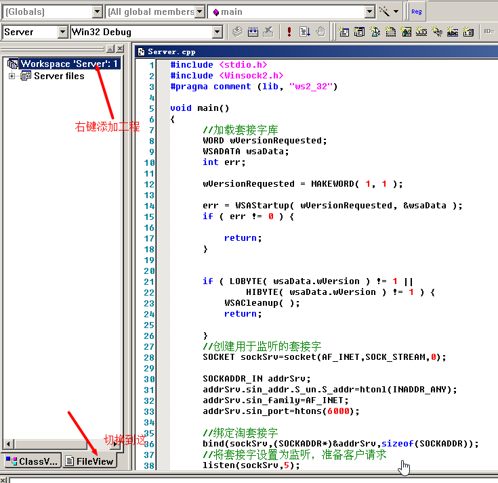
Task: Click the New Dialog resource icon
Action: 344,32
